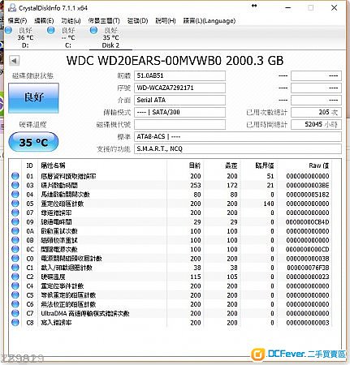The width and height of the screenshot is (350, 365).
Task: Click the ID column header
Action: click(29, 165)
